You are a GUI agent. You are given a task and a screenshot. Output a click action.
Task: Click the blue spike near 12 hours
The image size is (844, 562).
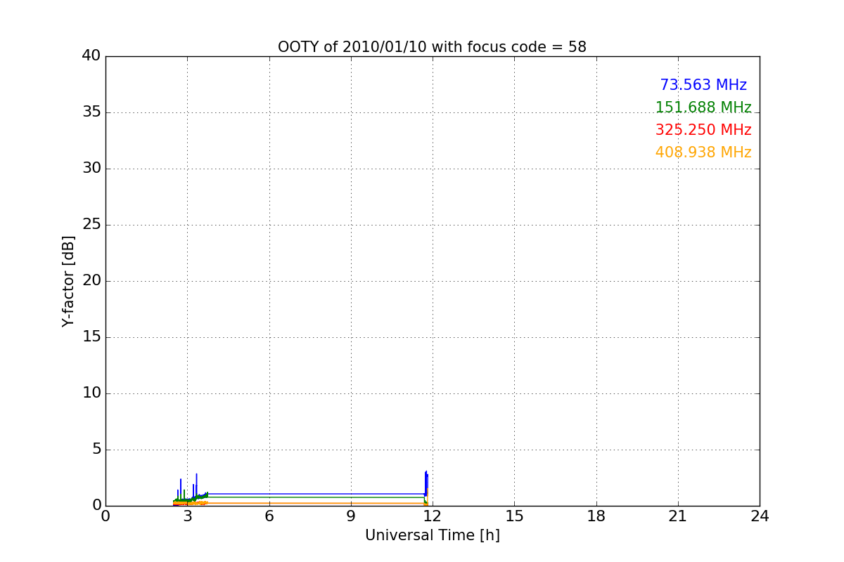point(426,483)
